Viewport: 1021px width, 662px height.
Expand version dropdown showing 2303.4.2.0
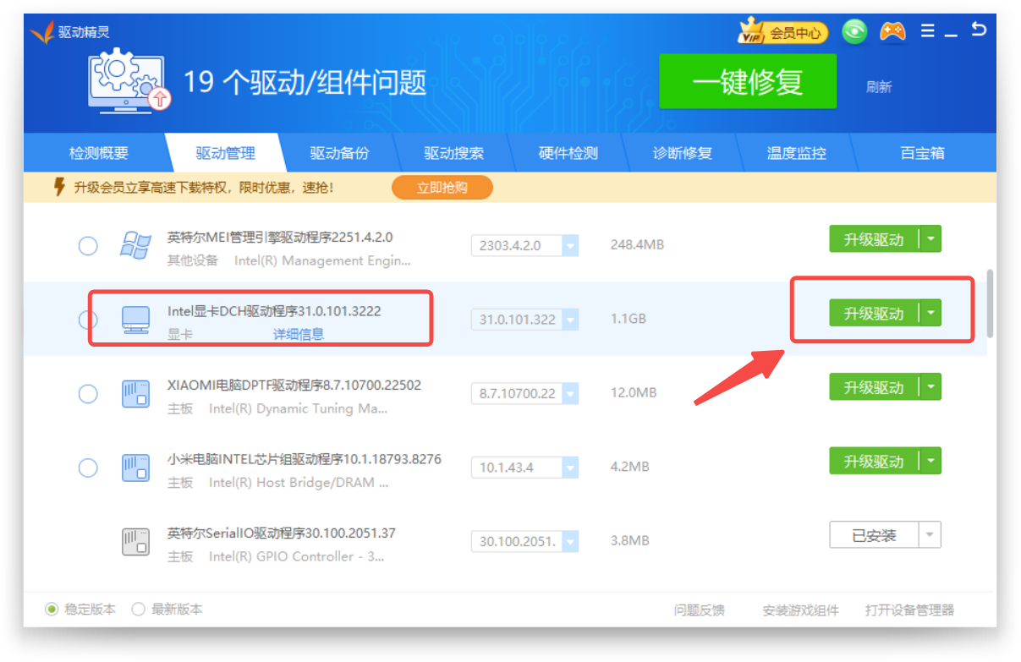click(570, 246)
